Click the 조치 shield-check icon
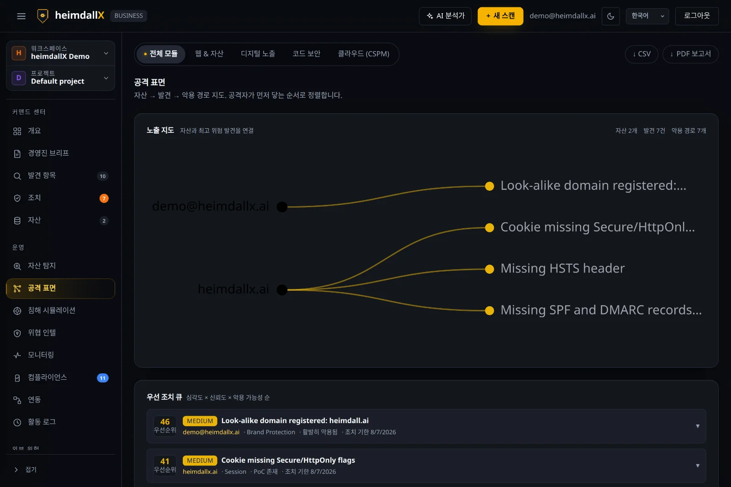The height and width of the screenshot is (487, 731). 17,198
